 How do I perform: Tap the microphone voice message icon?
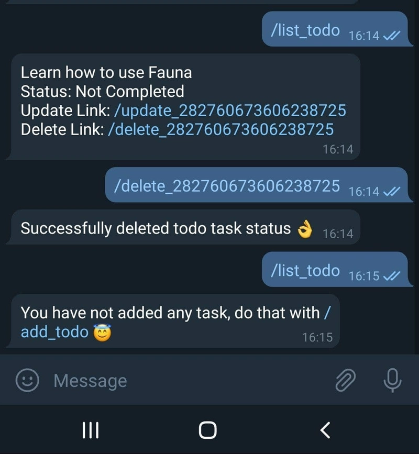click(392, 380)
